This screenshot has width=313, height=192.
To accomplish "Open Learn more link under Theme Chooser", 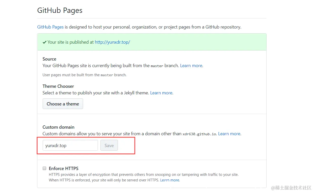I will [161, 93].
